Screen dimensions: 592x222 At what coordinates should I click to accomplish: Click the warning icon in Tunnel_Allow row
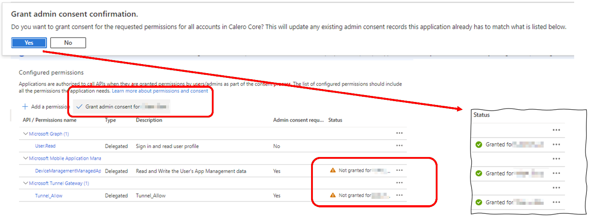pos(332,195)
